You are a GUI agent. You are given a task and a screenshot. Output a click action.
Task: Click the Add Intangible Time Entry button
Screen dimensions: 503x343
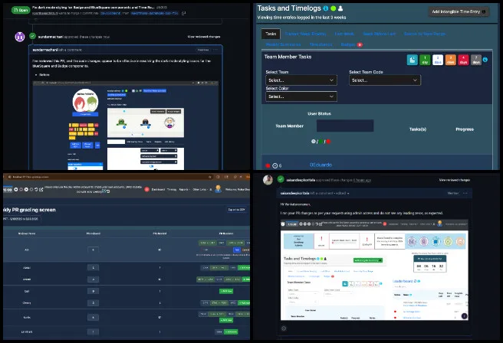(x=459, y=11)
